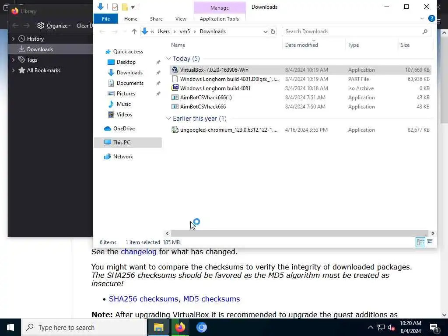Select the Windows Longhorn build 4081 iso icon

[x=175, y=88]
